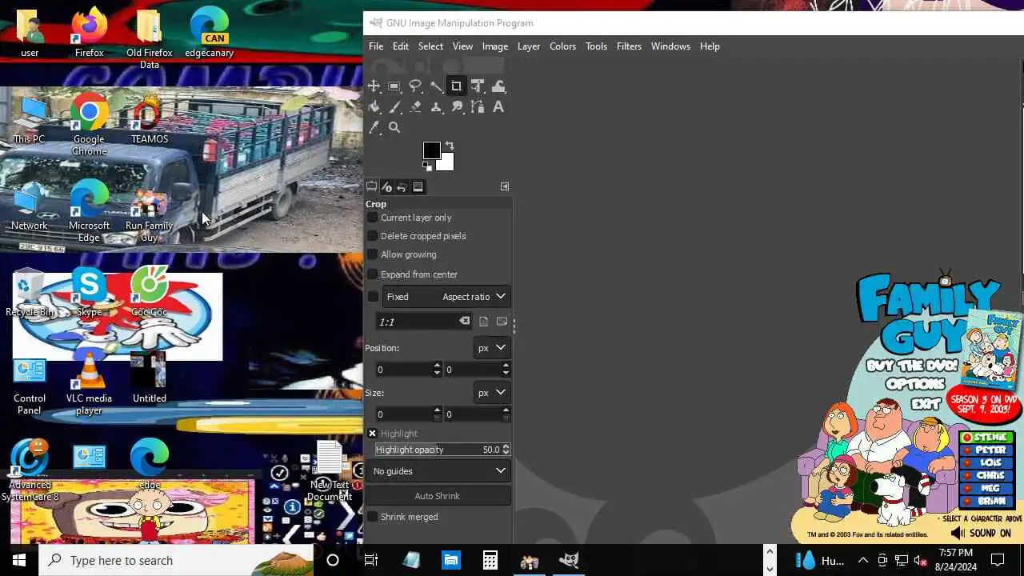The height and width of the screenshot is (576, 1024).
Task: Select the Zoom magnifier tool
Action: point(394,127)
